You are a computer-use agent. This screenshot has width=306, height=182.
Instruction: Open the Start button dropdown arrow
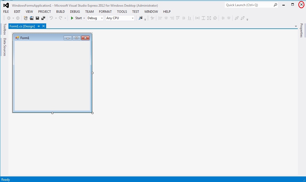tap(84, 18)
